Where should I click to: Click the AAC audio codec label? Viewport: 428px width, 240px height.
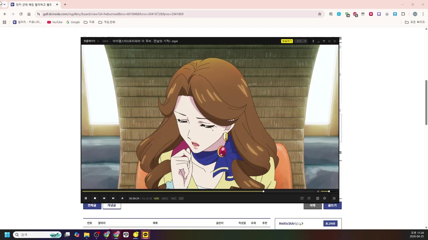[174, 198]
